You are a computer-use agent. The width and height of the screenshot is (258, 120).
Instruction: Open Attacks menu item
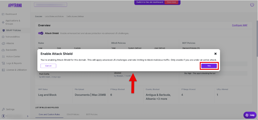click(x=10, y=43)
